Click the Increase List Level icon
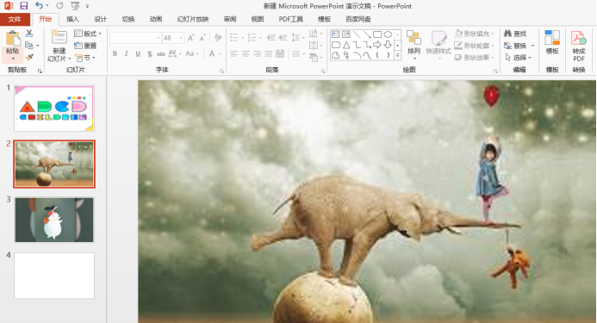597x323 pixels. (283, 37)
